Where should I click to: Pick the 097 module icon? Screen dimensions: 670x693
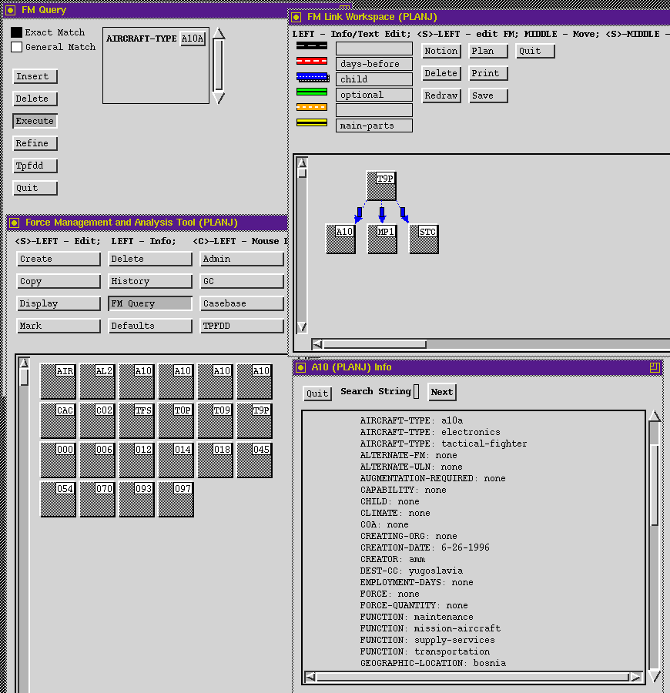pyautogui.click(x=176, y=499)
